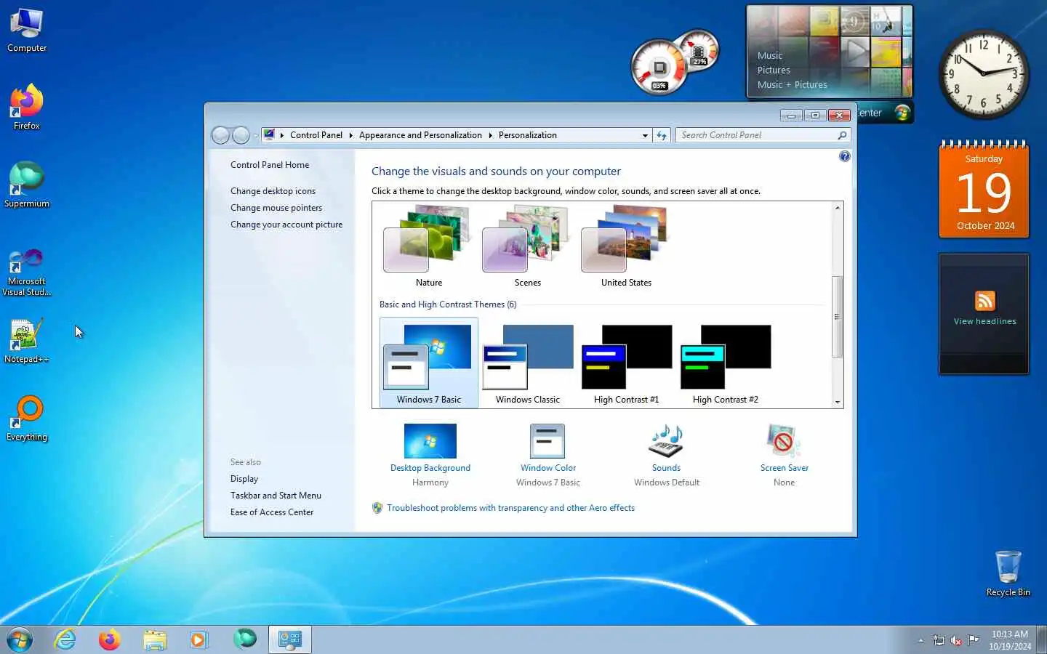Viewport: 1047px width, 654px height.
Task: Click the Control Panel breadcrumb
Action: click(316, 135)
